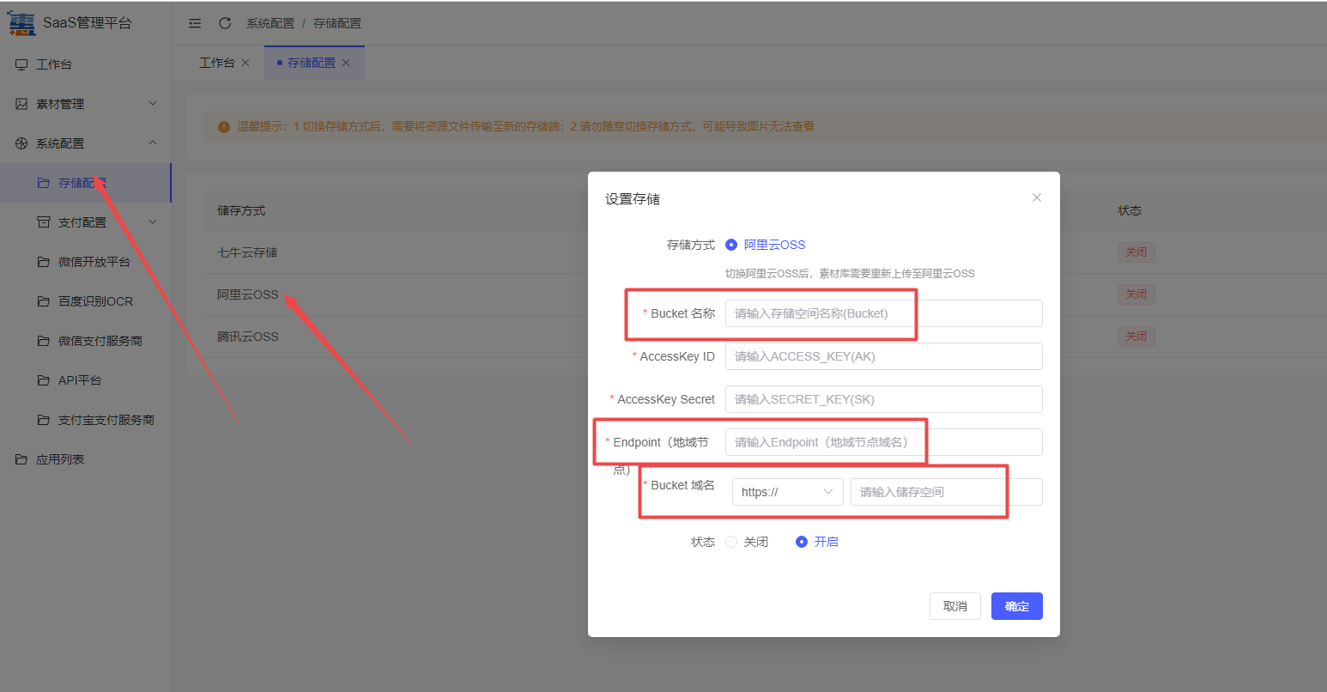Click the 取消 button
This screenshot has width=1327, height=692.
955,606
